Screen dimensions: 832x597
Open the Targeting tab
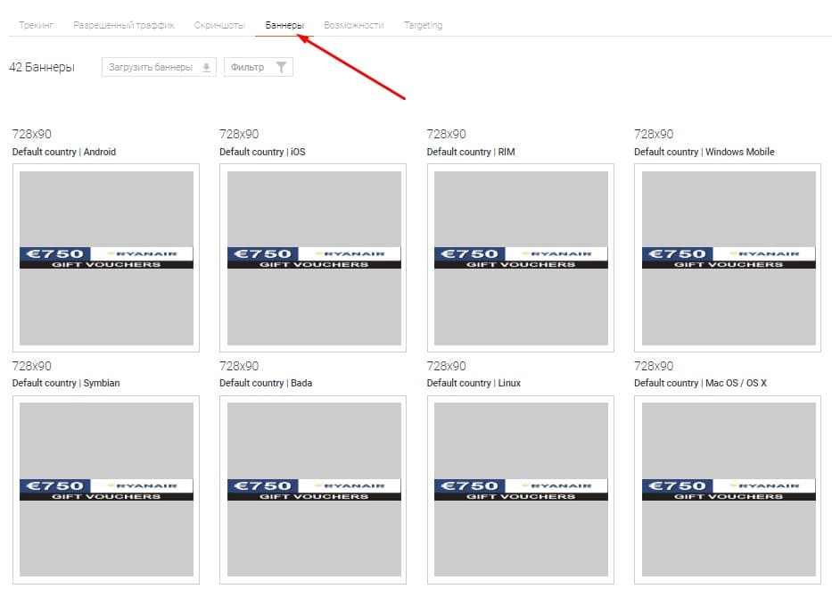coord(423,25)
